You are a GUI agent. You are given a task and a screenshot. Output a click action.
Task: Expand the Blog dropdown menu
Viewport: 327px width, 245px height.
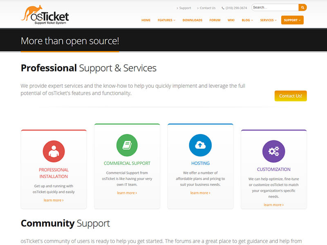247,20
